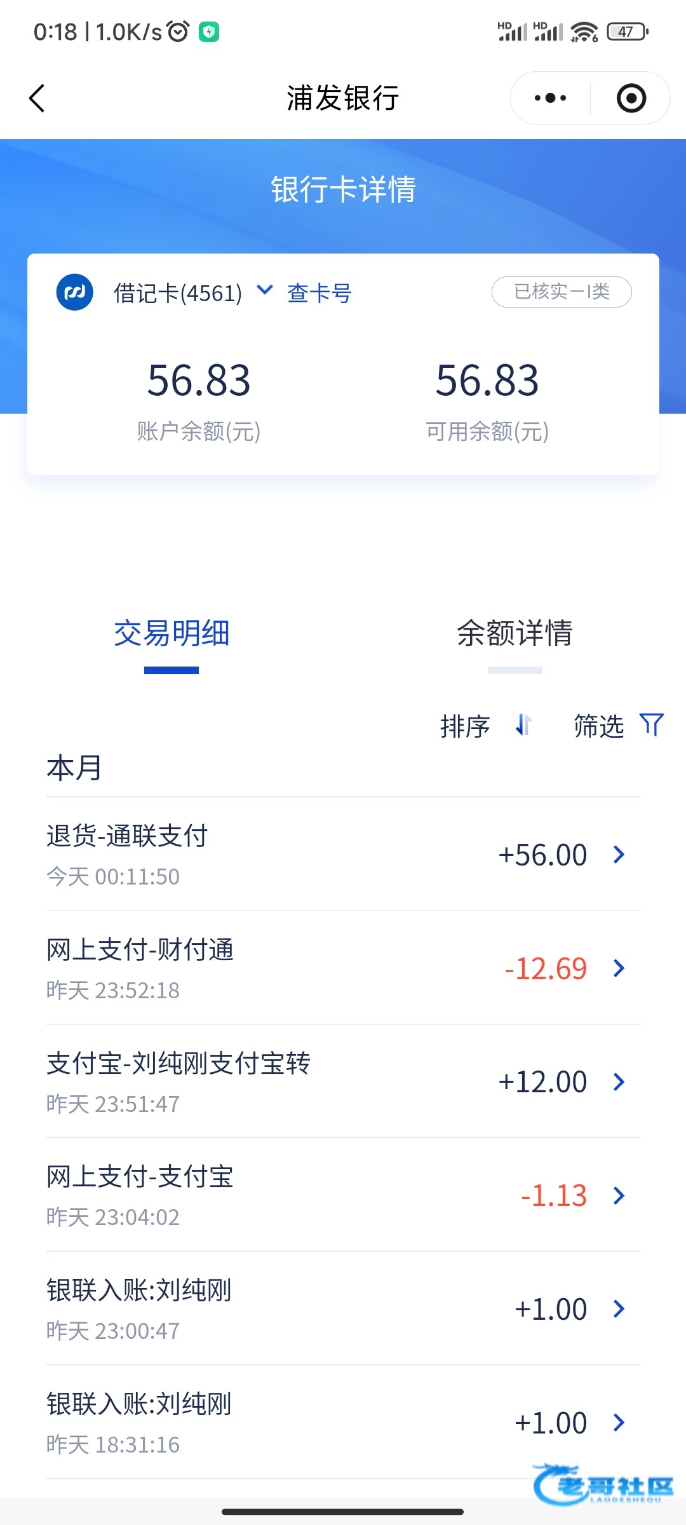Tap the filter funnel icon

coord(652,725)
